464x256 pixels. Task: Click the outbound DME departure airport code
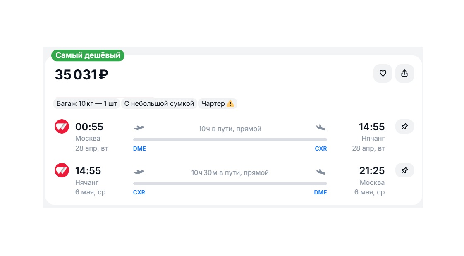(x=139, y=148)
